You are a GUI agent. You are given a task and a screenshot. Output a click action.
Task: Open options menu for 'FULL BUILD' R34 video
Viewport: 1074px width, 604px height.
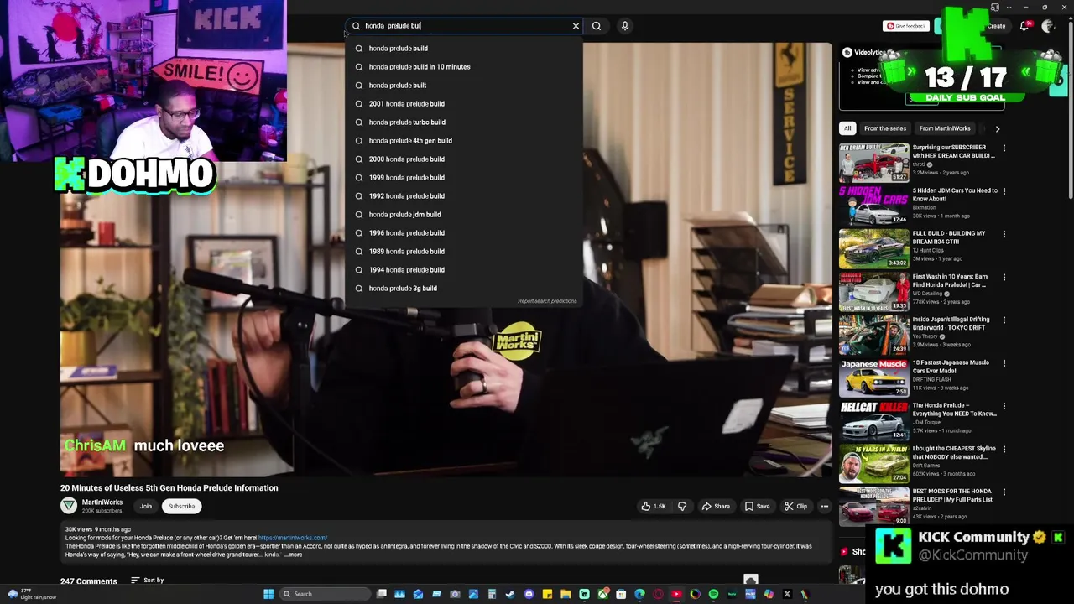pyautogui.click(x=1004, y=234)
